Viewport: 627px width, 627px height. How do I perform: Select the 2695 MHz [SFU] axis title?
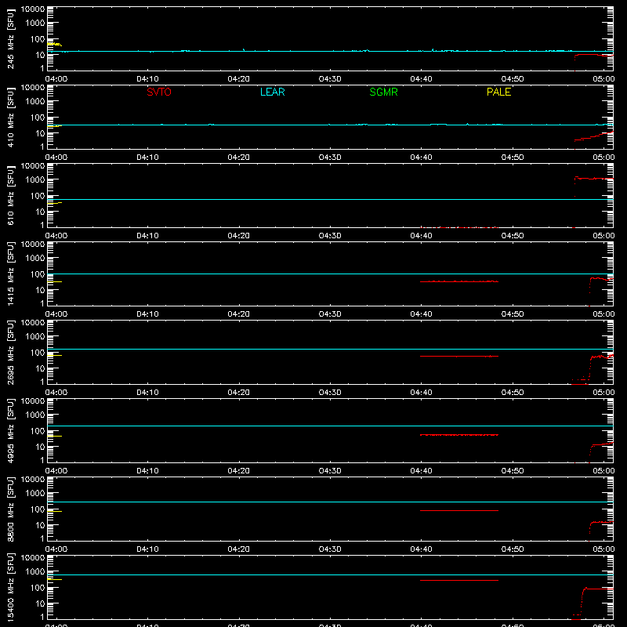pos(10,352)
